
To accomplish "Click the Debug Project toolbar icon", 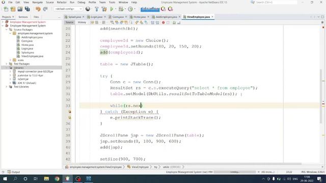I will (121, 9).
